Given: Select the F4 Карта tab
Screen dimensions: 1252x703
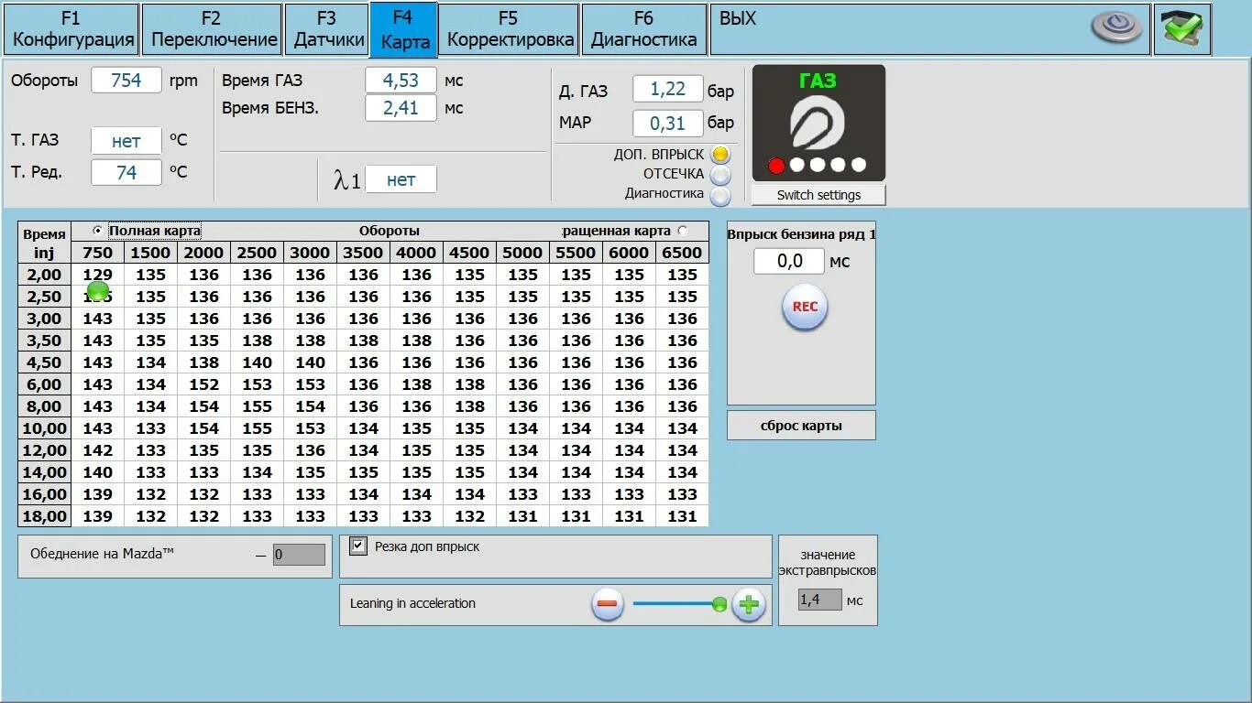Looking at the screenshot, I should 404,29.
